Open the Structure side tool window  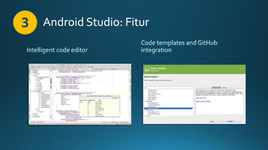pyautogui.click(x=29, y=79)
